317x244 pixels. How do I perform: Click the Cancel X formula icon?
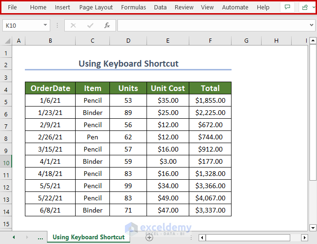[x=73, y=25]
